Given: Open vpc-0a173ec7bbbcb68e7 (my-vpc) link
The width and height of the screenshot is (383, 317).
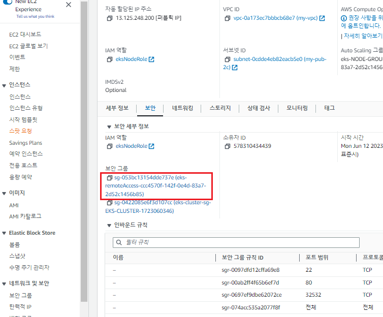Looking at the screenshot, I should 275,18.
